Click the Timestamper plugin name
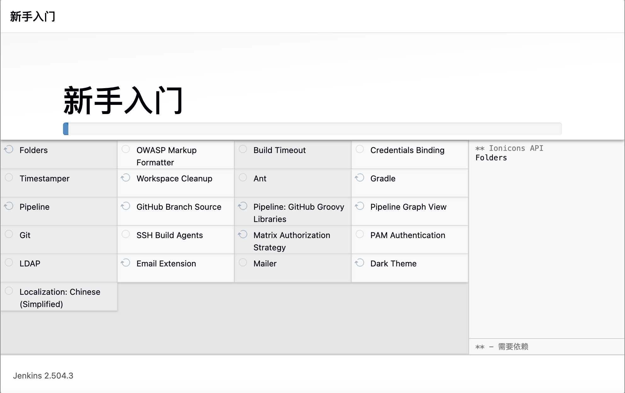The height and width of the screenshot is (393, 625). coord(44,179)
